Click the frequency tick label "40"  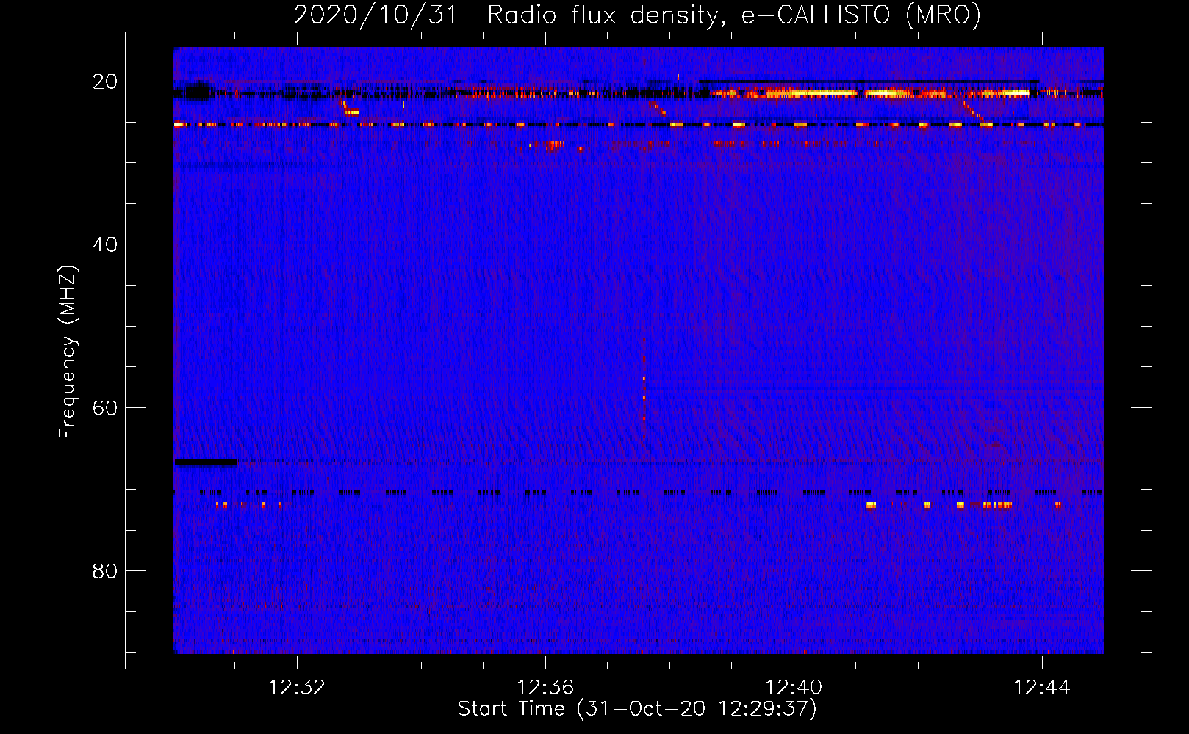(x=105, y=244)
